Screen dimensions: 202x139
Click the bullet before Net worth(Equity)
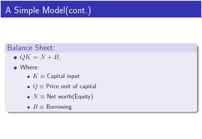pos(29,97)
